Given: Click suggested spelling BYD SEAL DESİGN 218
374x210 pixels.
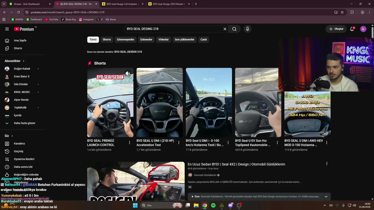Looking at the screenshot, I should pyautogui.click(x=128, y=52).
